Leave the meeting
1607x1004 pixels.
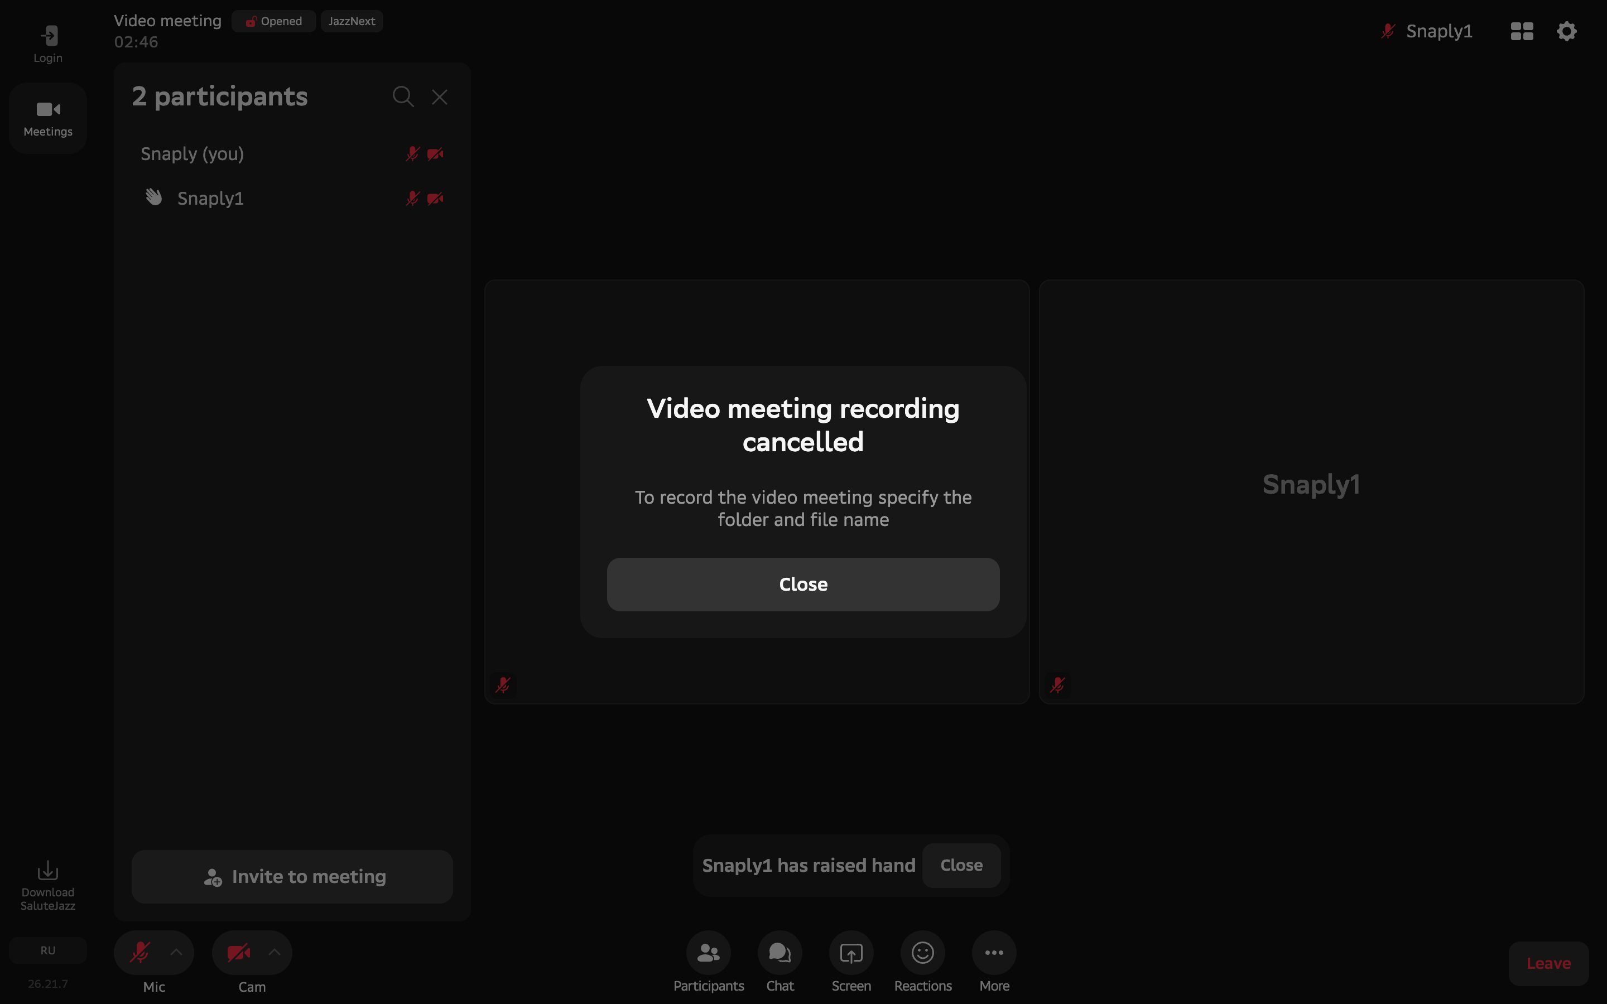click(x=1548, y=963)
